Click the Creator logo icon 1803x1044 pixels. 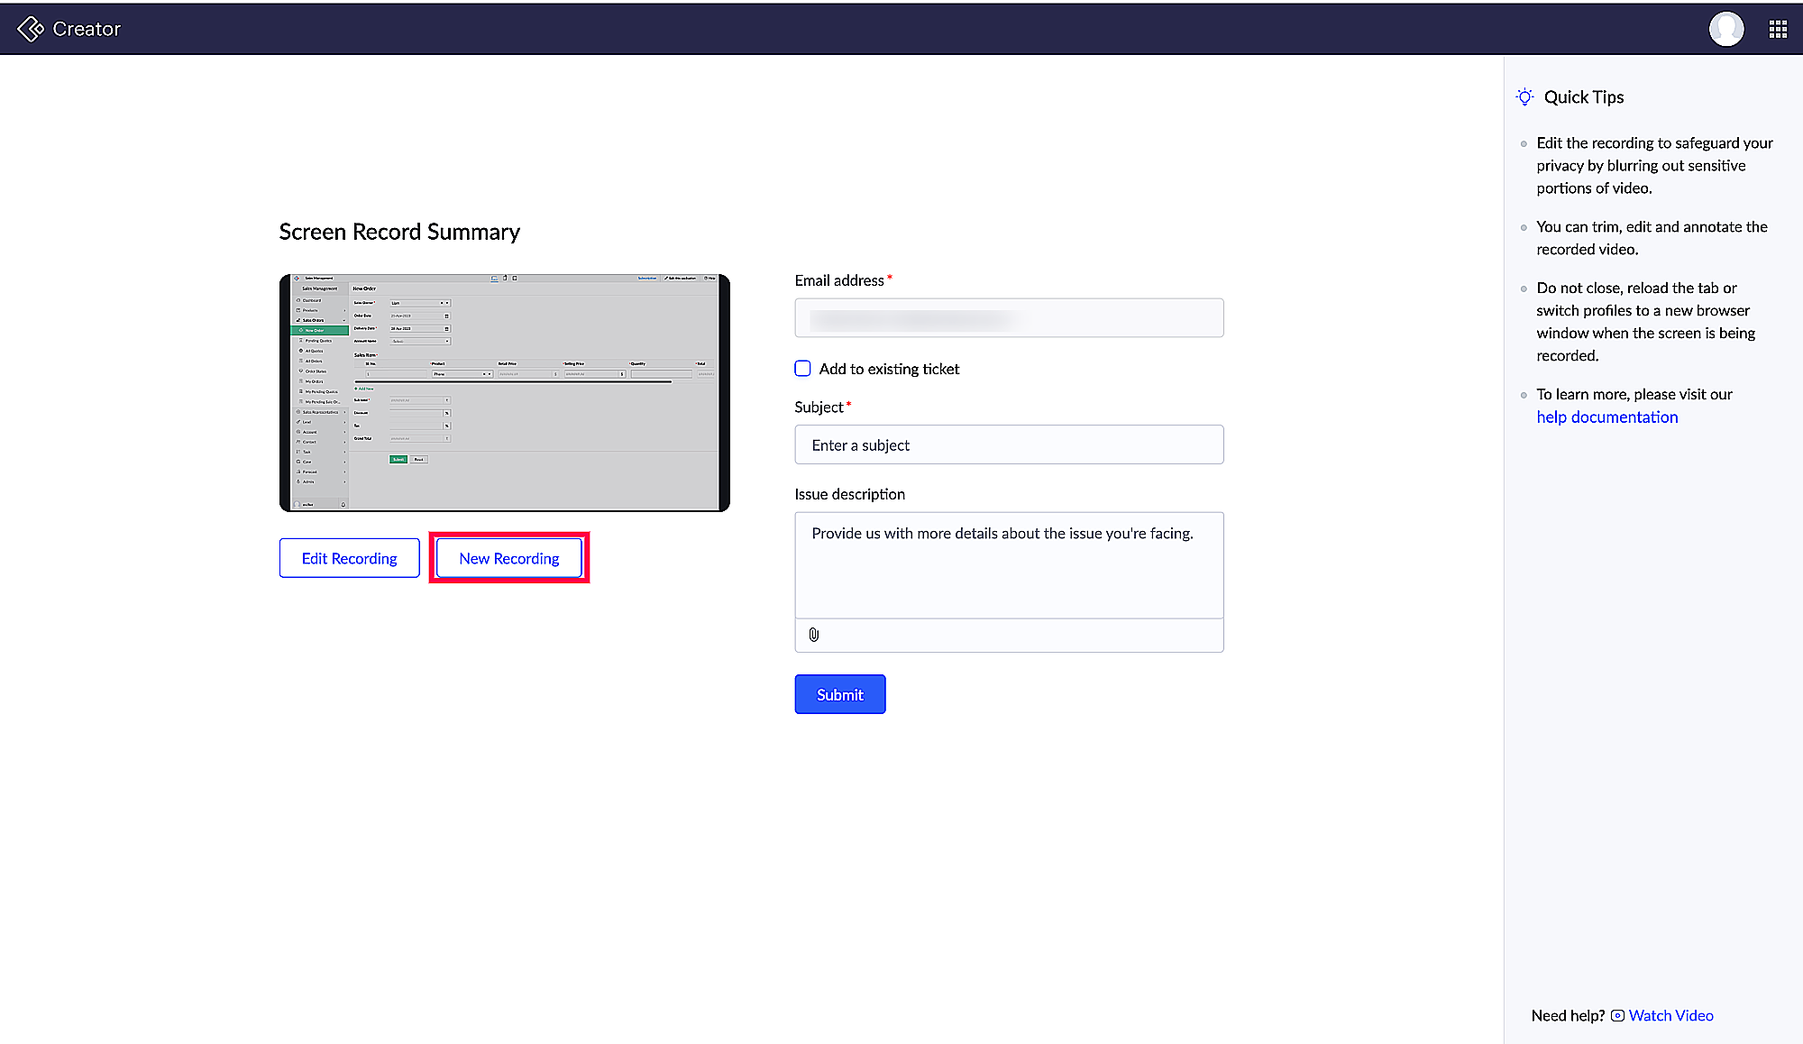31,29
